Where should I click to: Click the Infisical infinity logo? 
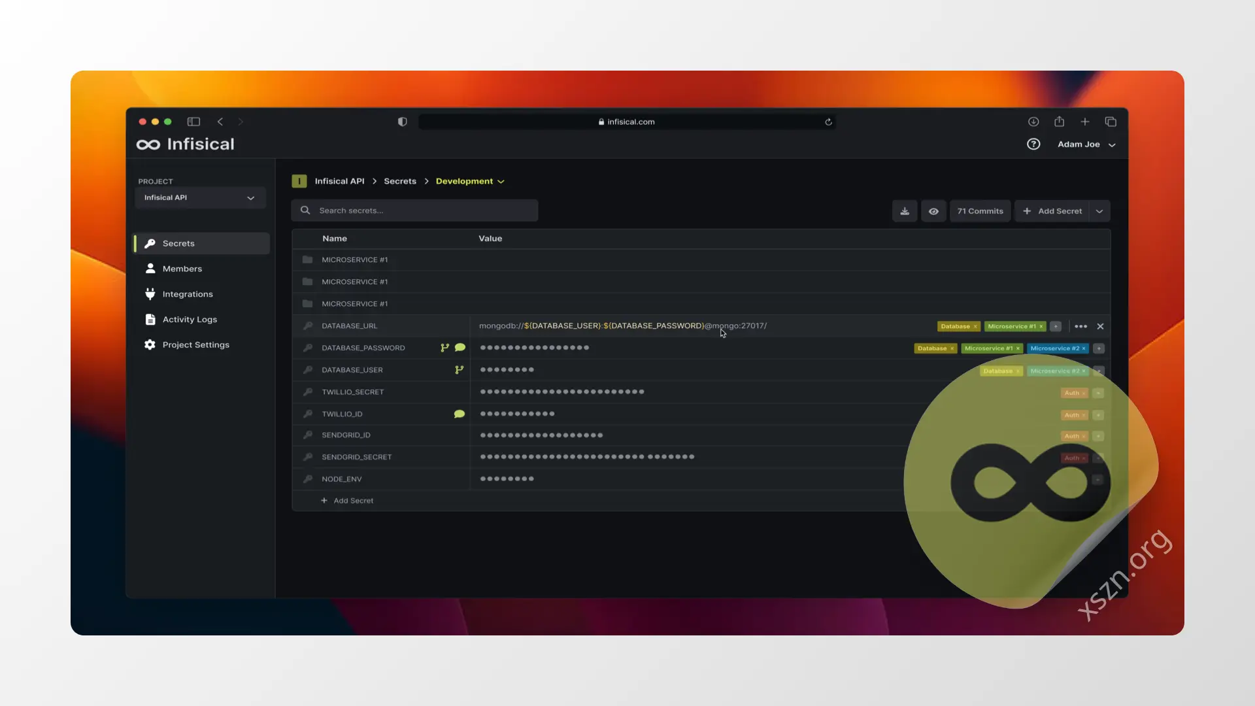coord(148,144)
